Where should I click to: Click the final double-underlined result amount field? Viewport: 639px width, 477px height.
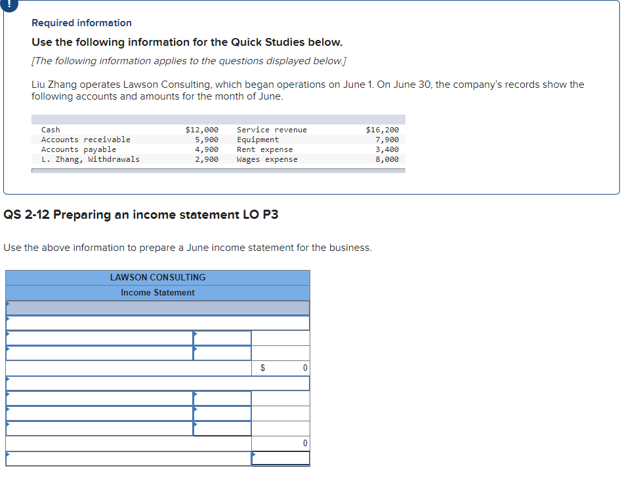(x=281, y=458)
